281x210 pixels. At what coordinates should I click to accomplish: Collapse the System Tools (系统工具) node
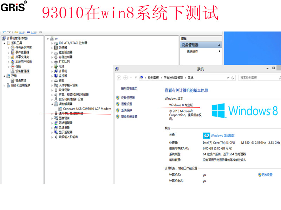coord(5,43)
